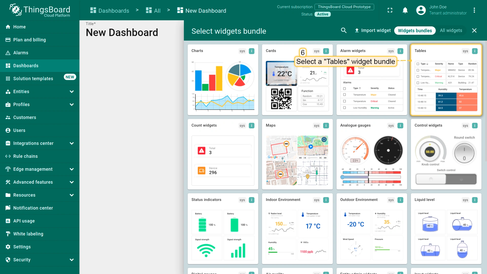Click the search icon in widgets bundle header
487x274 pixels.
(x=344, y=30)
